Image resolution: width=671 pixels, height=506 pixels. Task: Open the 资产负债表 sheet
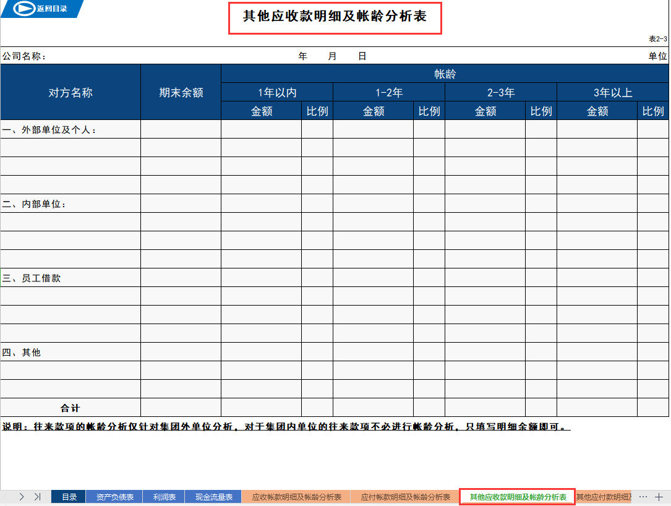click(115, 496)
